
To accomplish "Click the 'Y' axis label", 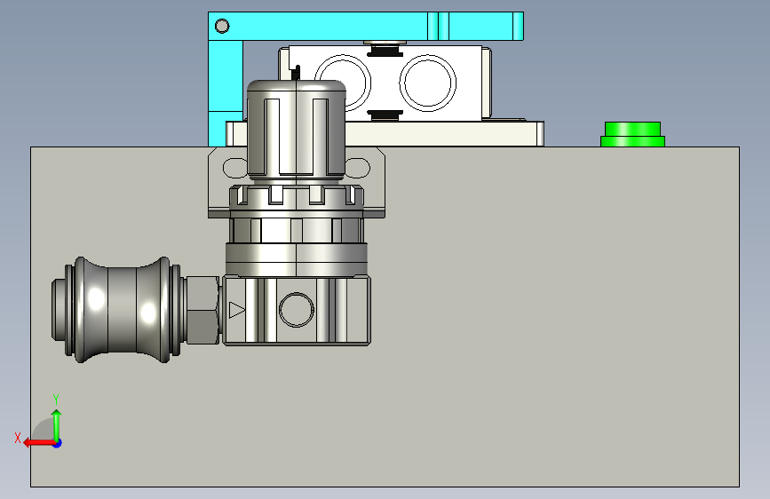I will (56, 399).
